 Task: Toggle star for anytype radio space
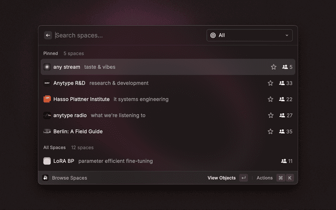(270, 115)
